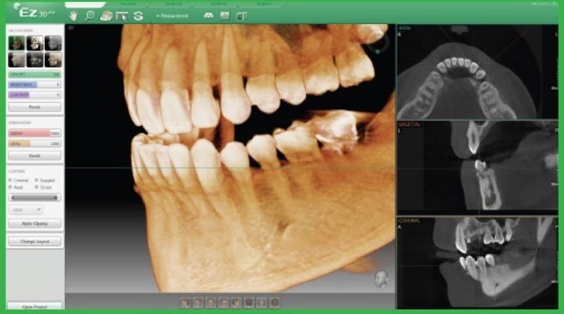Choose the region select cursor tool

(122, 16)
